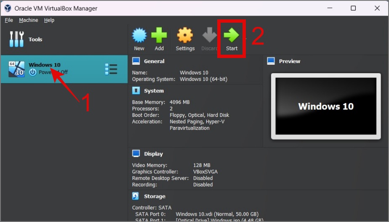
Task: Open the General section heading
Action: (154, 61)
